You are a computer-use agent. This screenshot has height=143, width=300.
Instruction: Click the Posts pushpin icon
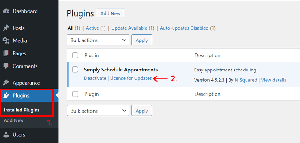point(6,28)
